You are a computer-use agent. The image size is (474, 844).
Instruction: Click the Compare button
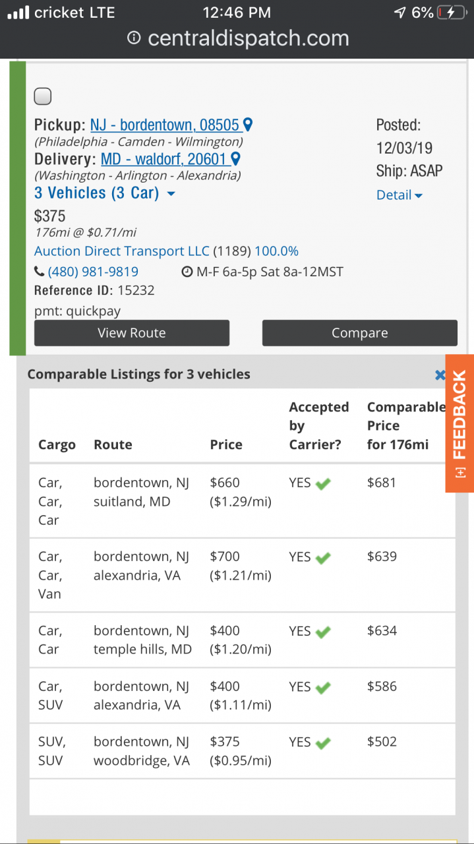(x=360, y=333)
